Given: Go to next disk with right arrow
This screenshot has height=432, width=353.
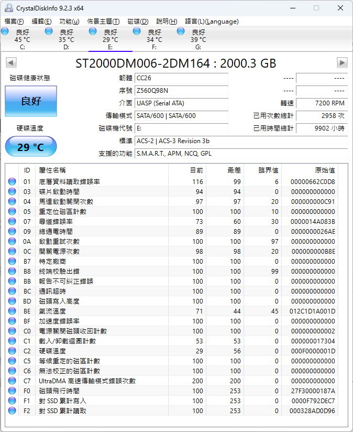Looking at the screenshot, I should (x=342, y=63).
